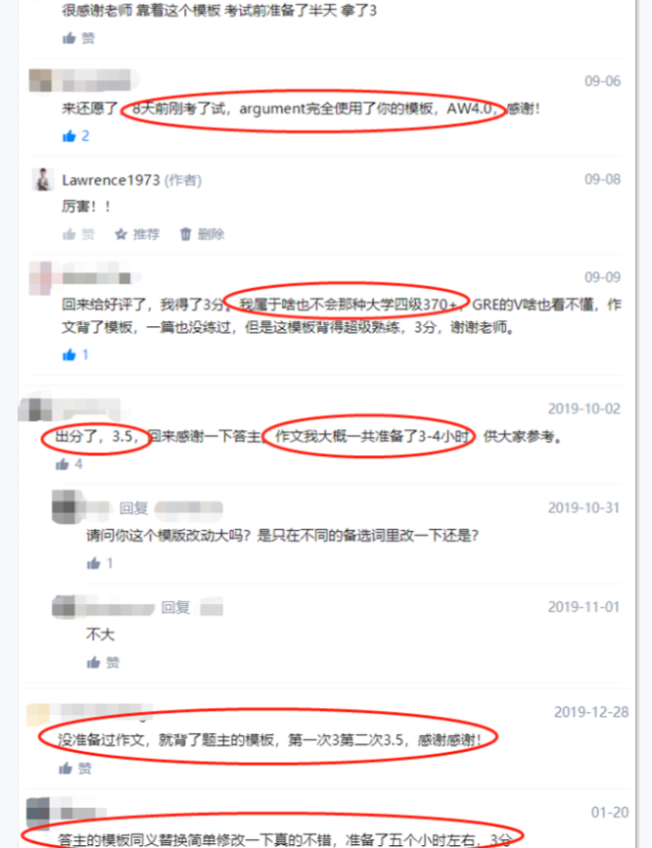Click the 2019-12-28 comment date
The height and width of the screenshot is (848, 652).
tap(591, 712)
